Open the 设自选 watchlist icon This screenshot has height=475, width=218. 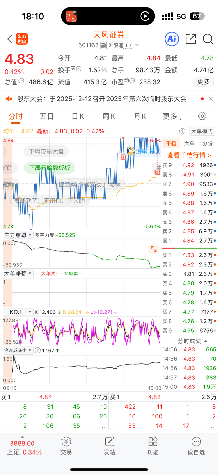click(196, 446)
